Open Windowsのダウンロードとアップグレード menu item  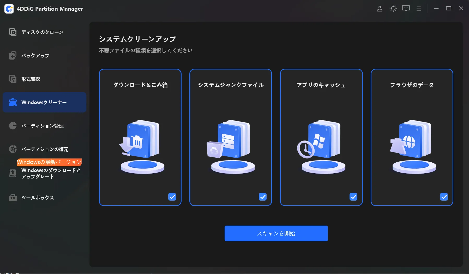tap(44, 173)
